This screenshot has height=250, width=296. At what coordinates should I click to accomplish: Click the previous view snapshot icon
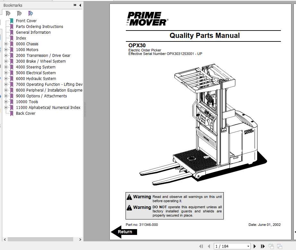coord(272,245)
